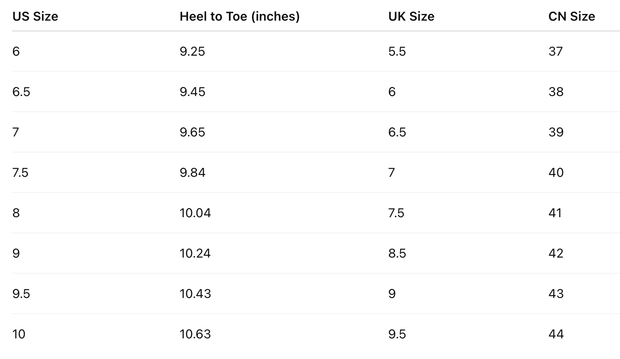Select the 9.84 inches cell
Screen dimensions: 620x359
coord(192,173)
